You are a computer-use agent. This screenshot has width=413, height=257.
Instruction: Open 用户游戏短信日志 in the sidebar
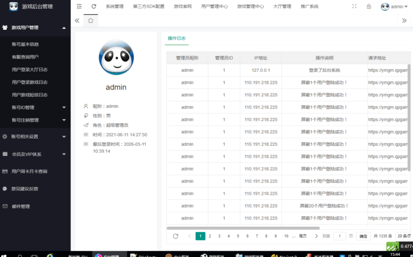(x=29, y=95)
